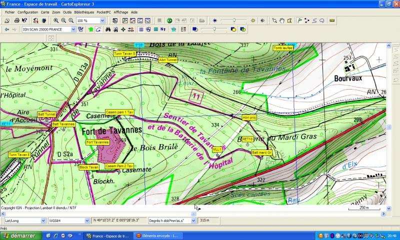Click the Fort Tavannes waypoint label
Viewport: 400px width, 240px height.
click(x=97, y=142)
